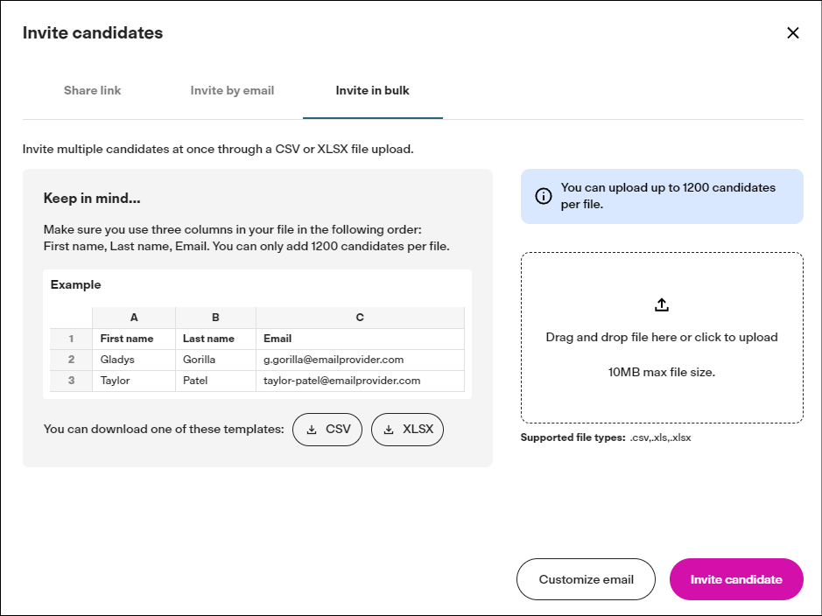Viewport: 822px width, 616px height.
Task: Click the Invite candidate button
Action: pyautogui.click(x=736, y=579)
